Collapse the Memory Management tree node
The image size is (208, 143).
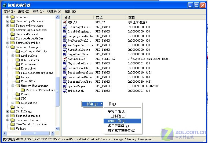click(13, 86)
